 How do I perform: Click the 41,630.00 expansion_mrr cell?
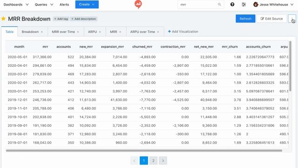point(119,100)
